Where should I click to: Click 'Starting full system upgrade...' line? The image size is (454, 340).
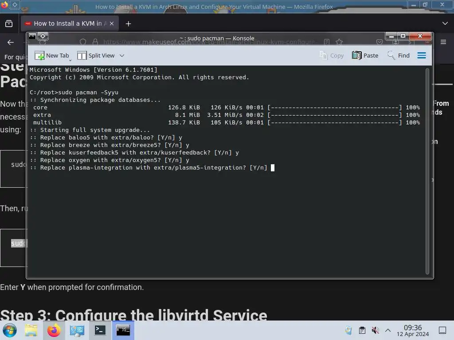(90, 130)
